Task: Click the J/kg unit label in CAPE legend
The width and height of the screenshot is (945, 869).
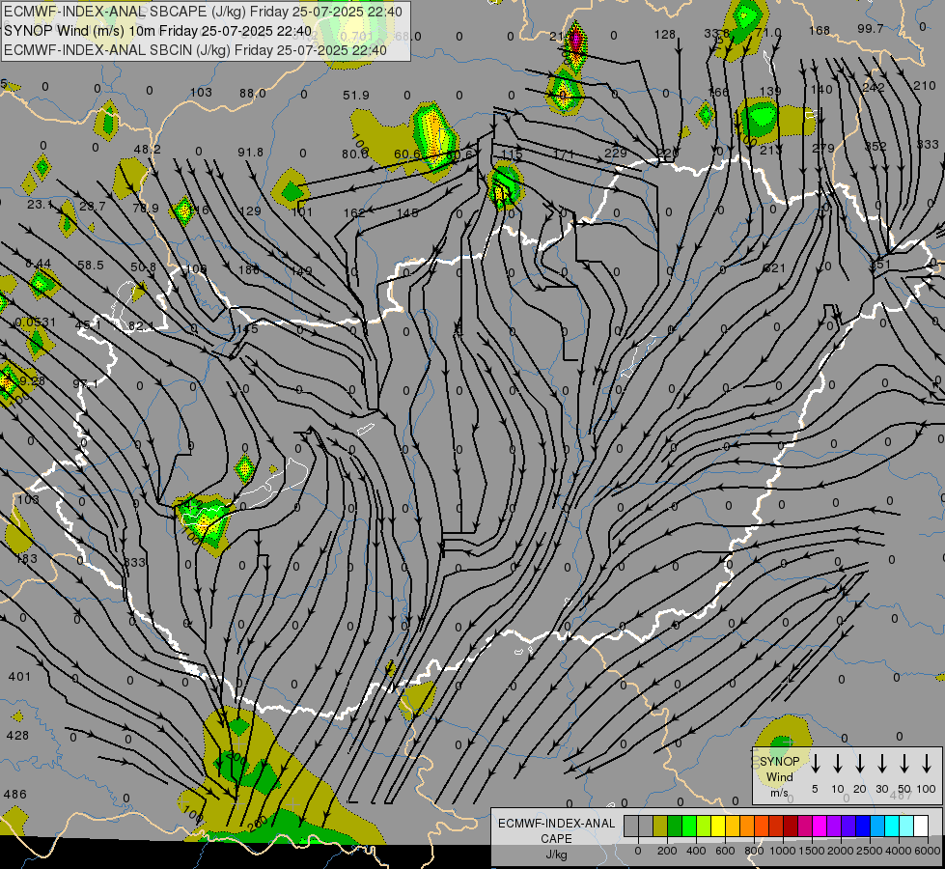Action: point(556,855)
